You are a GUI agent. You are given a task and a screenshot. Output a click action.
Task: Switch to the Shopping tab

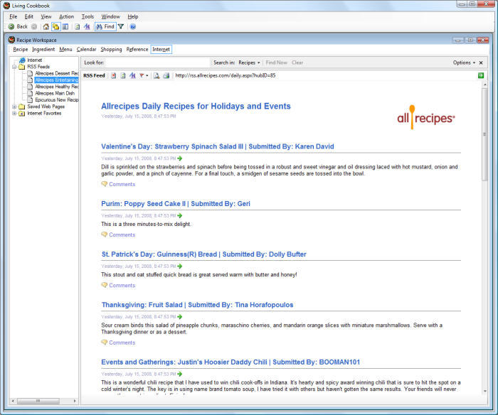111,50
